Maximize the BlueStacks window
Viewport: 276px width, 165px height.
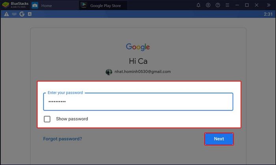click(x=247, y=5)
